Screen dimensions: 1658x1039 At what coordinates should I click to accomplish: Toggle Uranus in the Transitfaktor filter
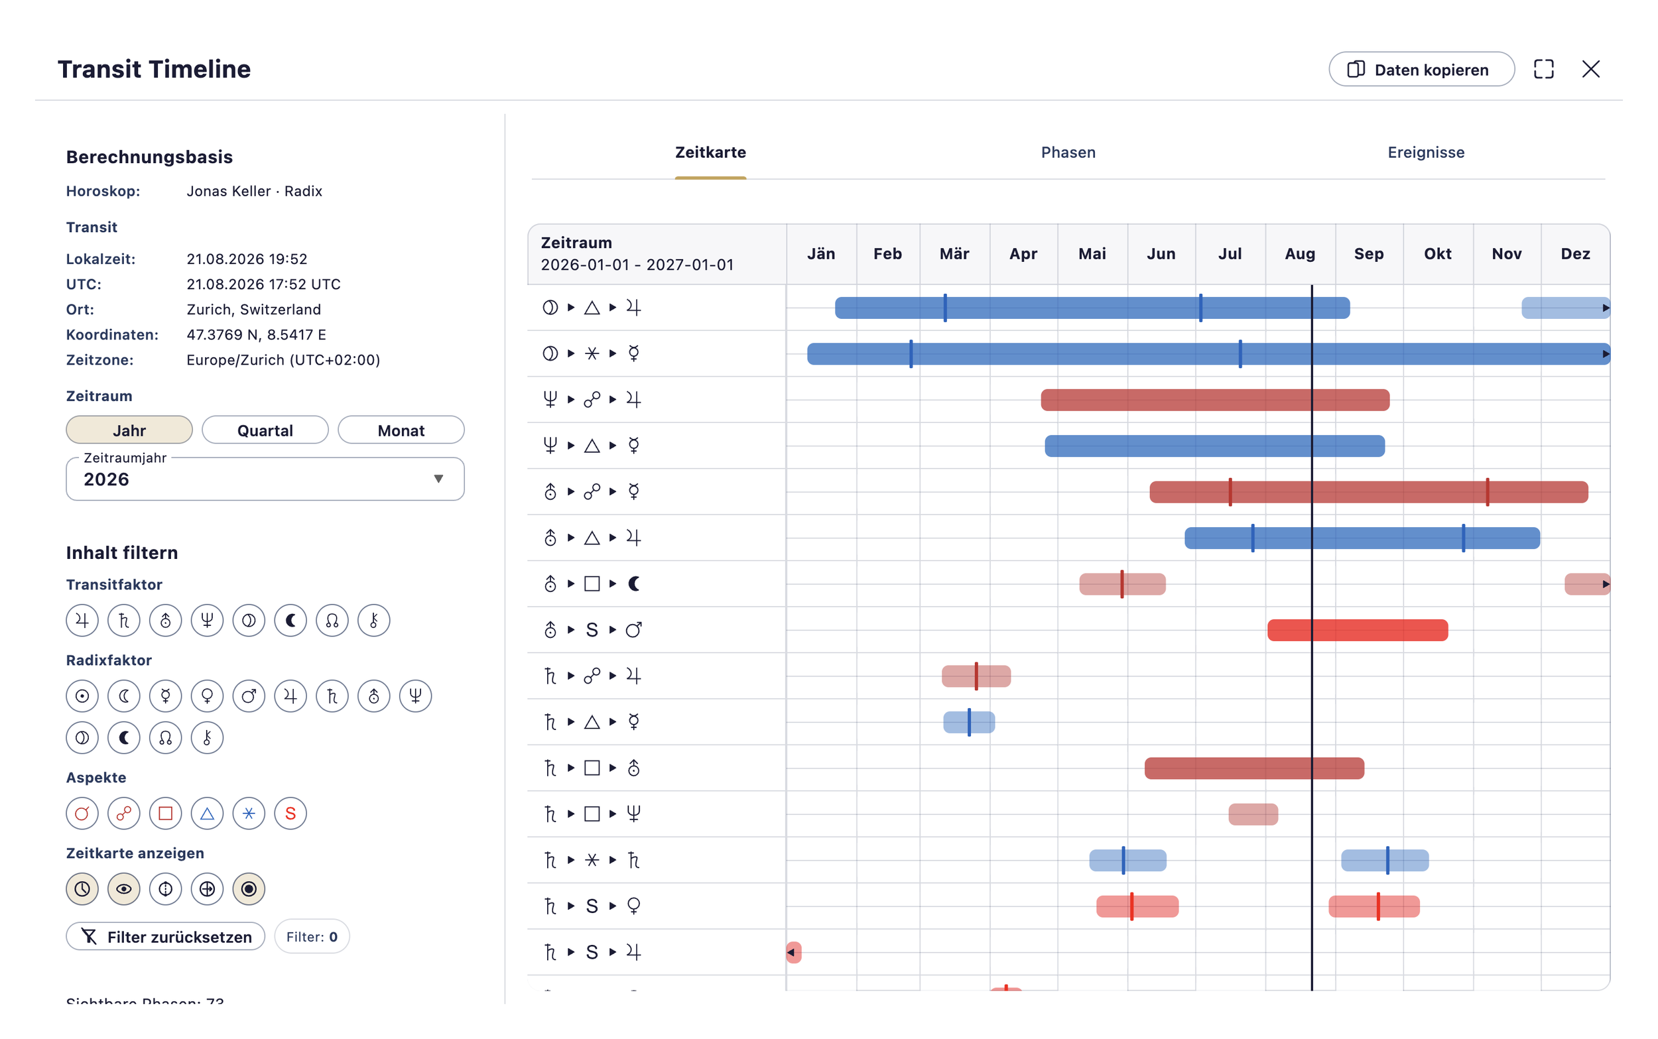coord(166,621)
